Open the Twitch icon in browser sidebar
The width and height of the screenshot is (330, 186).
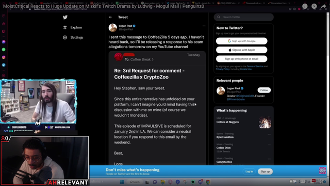click(x=4, y=32)
